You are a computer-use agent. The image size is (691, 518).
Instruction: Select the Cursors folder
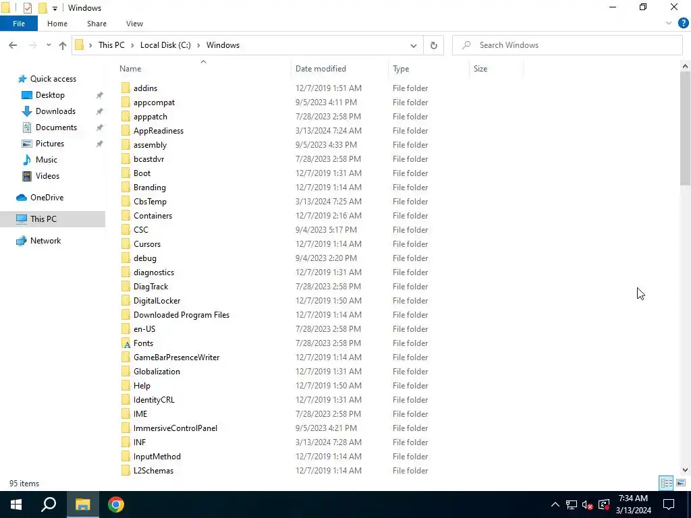146,244
